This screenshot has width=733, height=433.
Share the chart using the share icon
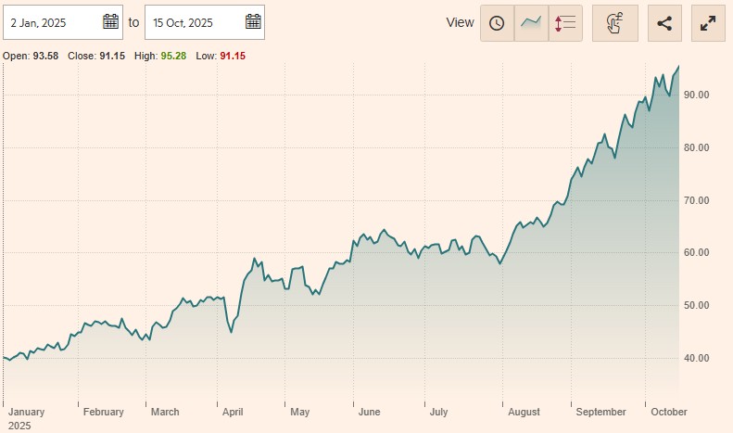663,23
